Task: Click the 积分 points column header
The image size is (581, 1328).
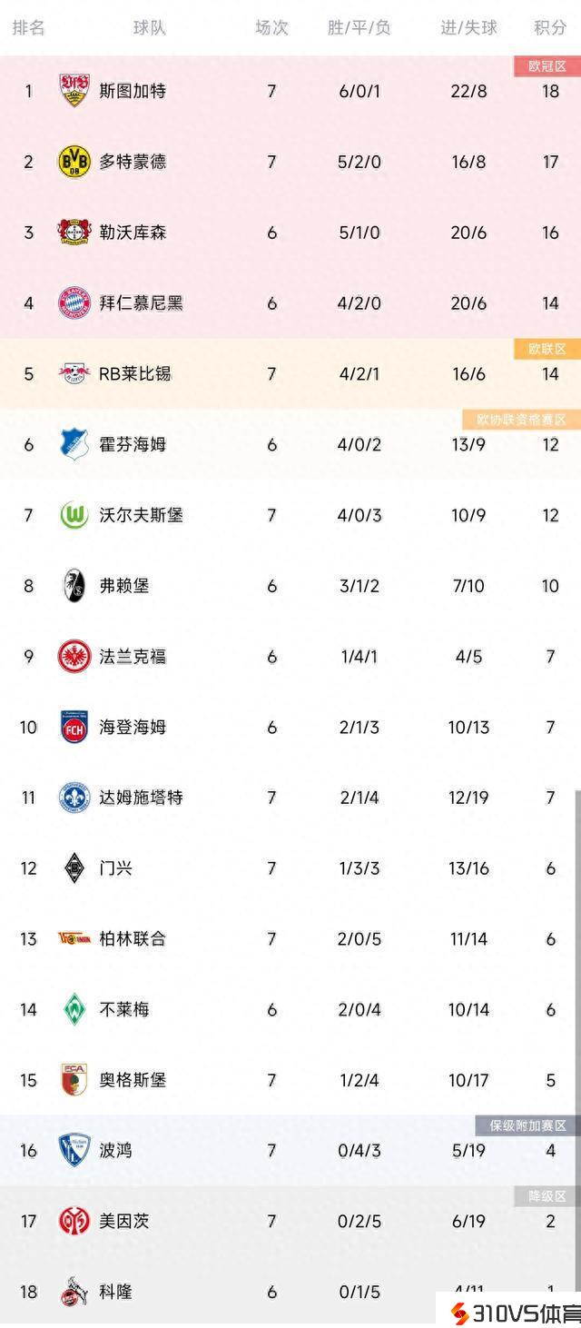Action: point(550,27)
